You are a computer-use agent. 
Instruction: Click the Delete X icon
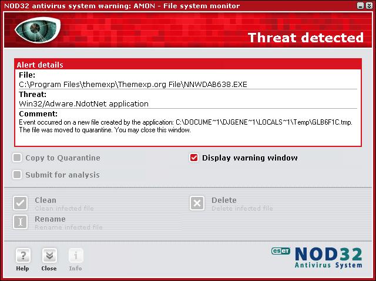click(x=197, y=203)
